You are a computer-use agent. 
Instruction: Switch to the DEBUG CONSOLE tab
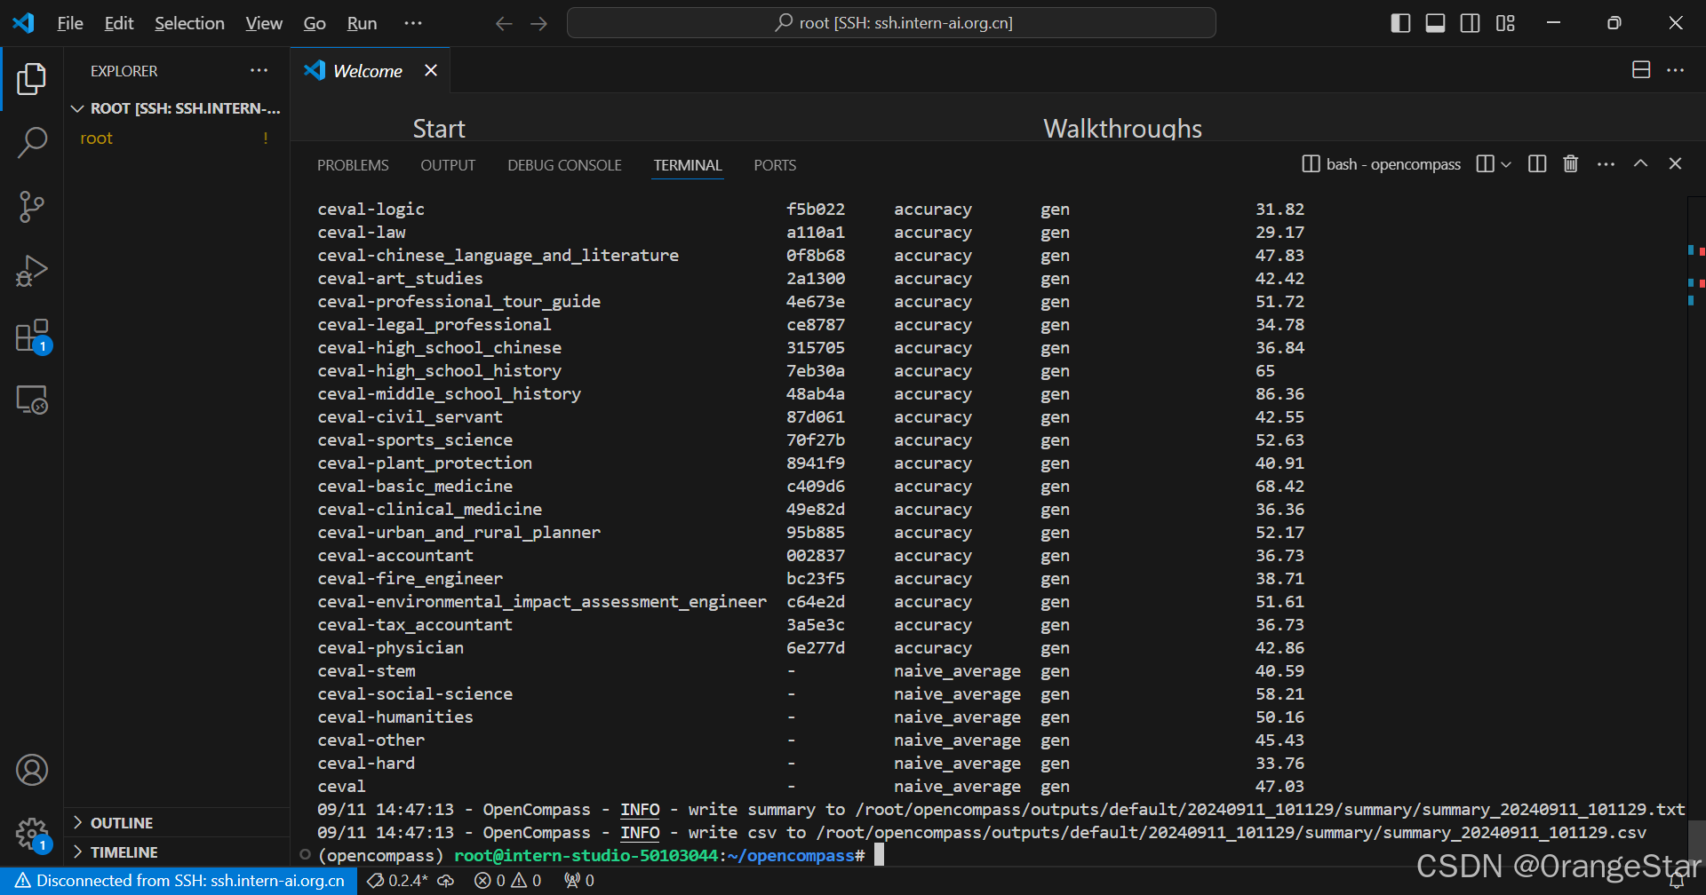564,165
